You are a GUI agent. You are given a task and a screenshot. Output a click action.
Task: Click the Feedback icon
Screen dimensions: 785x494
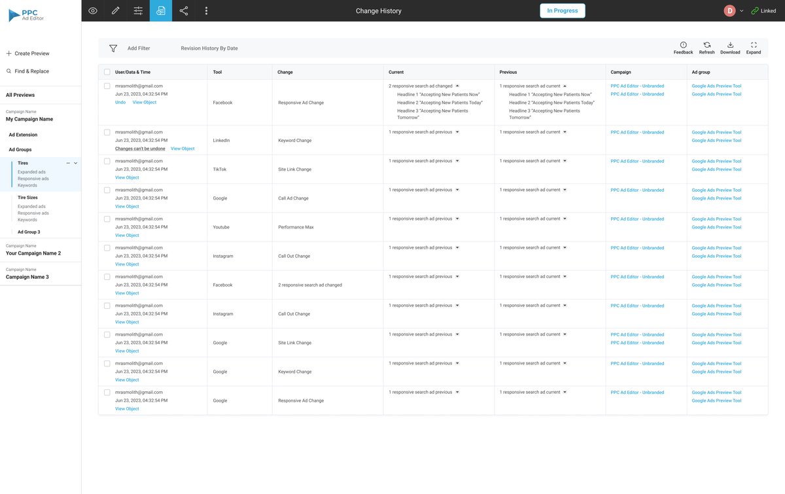(x=683, y=44)
